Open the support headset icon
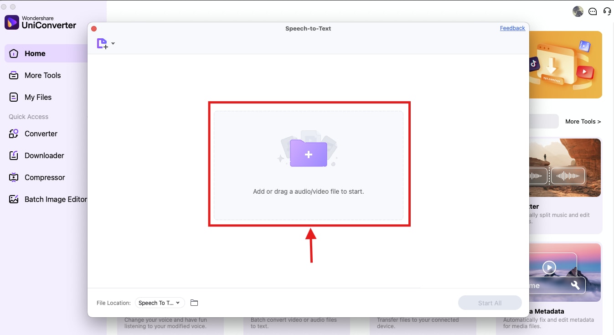 pos(607,11)
